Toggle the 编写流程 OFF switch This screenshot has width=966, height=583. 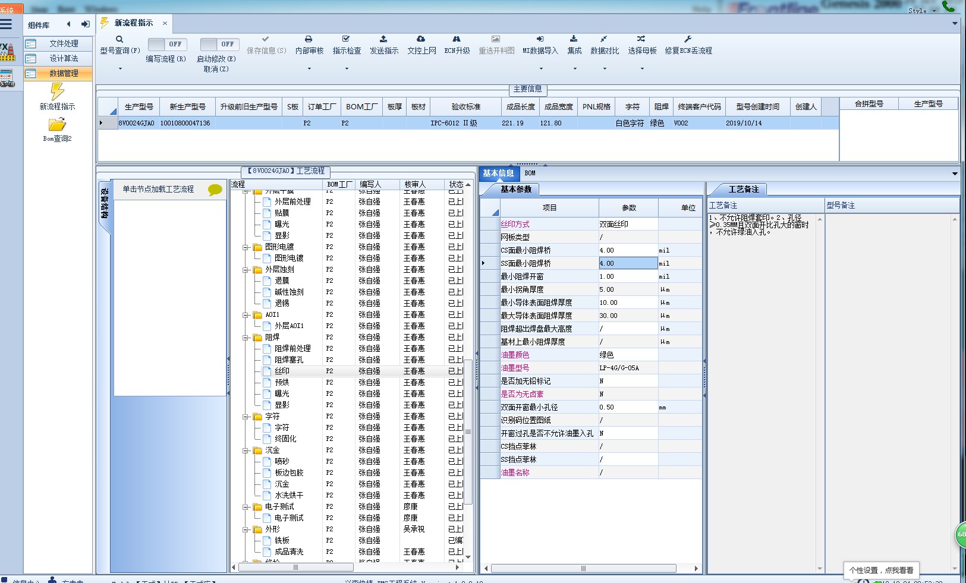pyautogui.click(x=167, y=44)
